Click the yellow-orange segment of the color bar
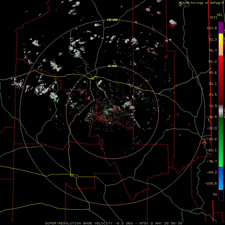 click(221, 44)
